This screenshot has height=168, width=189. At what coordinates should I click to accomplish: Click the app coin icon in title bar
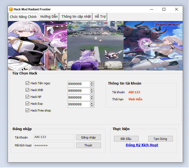(11, 9)
